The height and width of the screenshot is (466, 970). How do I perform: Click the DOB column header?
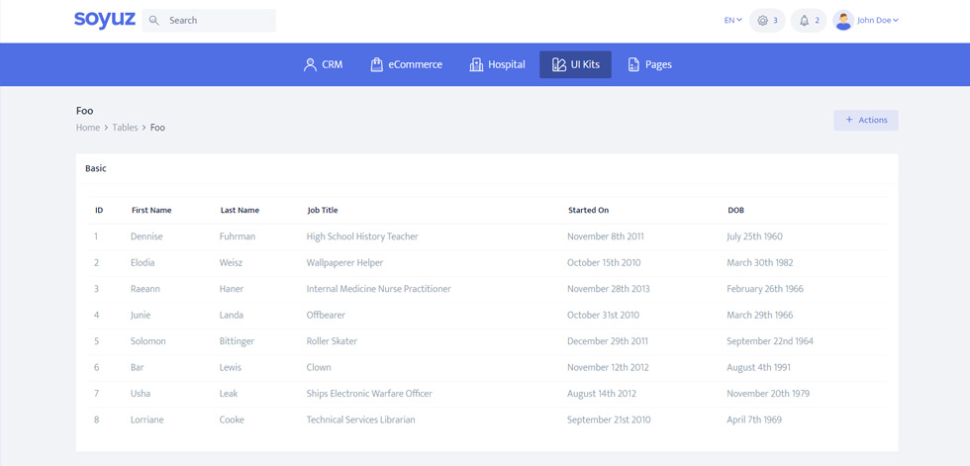coord(735,210)
